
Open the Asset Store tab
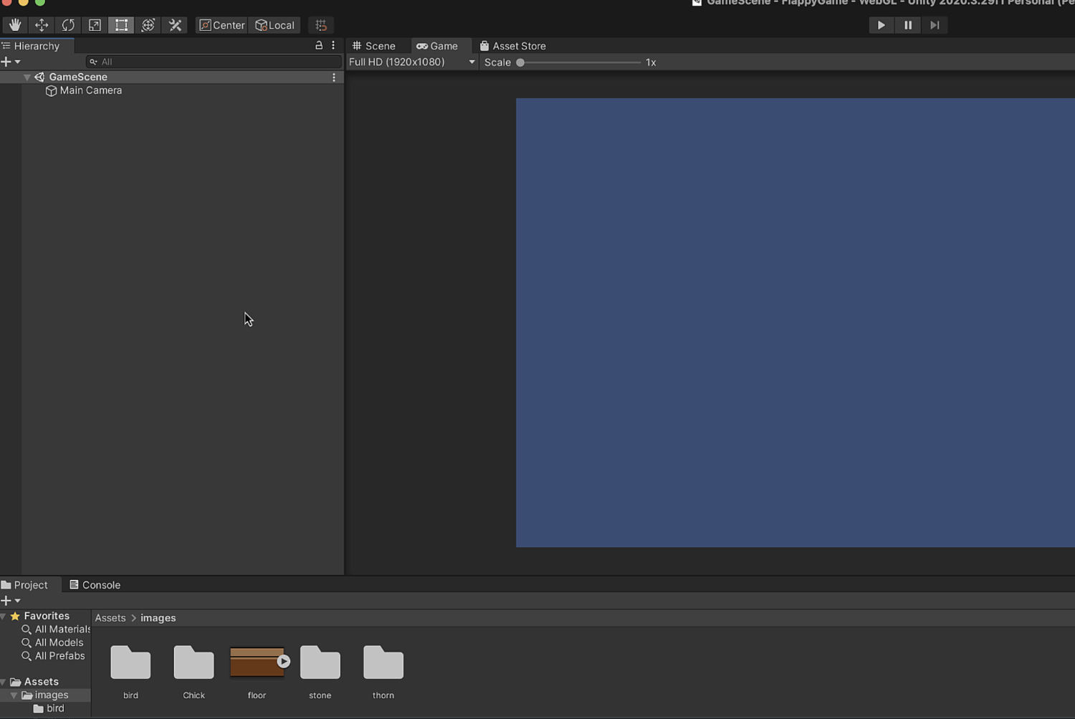(513, 46)
